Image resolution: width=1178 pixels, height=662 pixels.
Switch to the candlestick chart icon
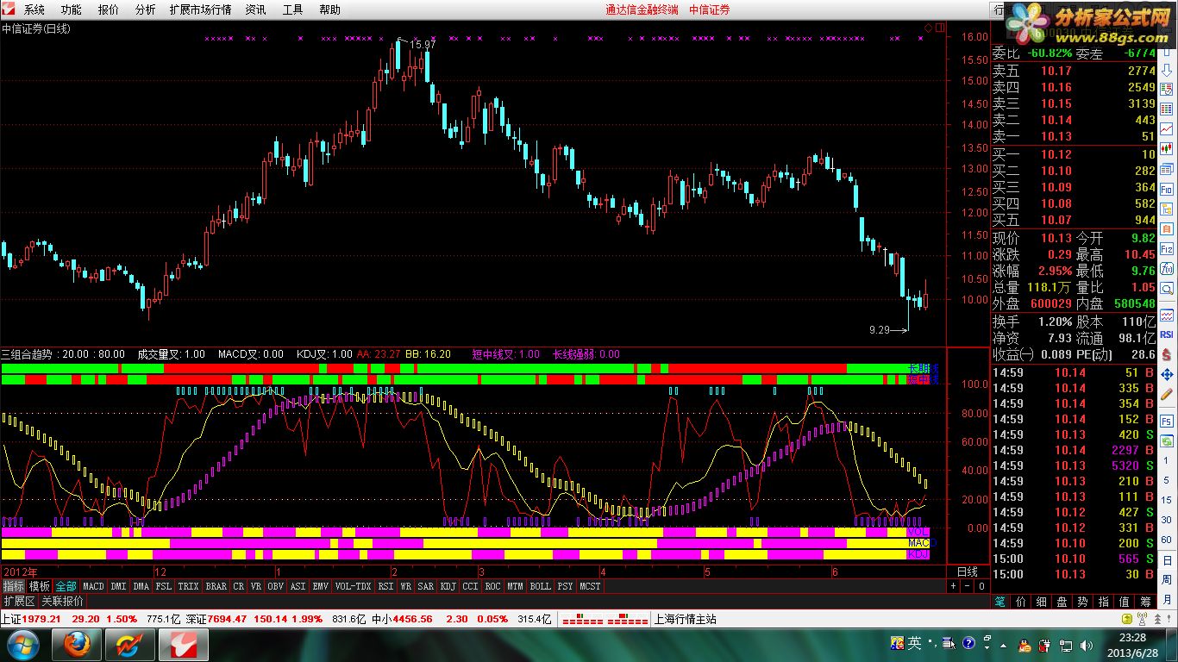[x=1167, y=148]
